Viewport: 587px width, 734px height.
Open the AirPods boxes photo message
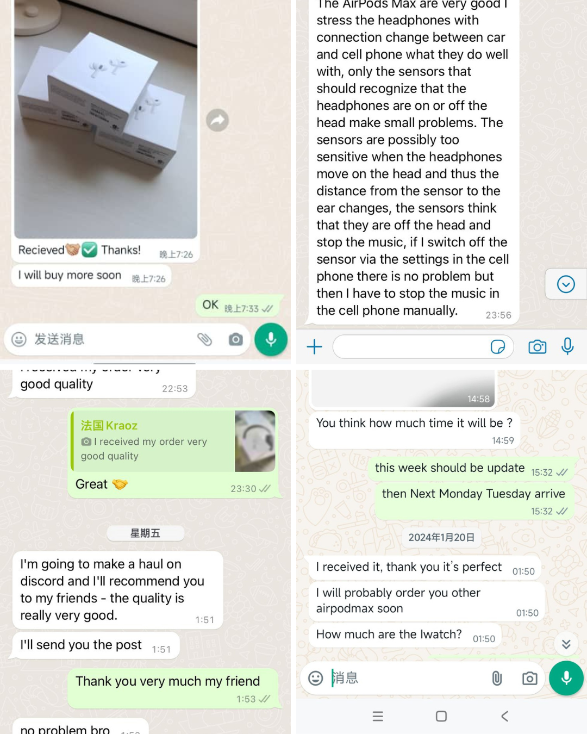point(105,119)
